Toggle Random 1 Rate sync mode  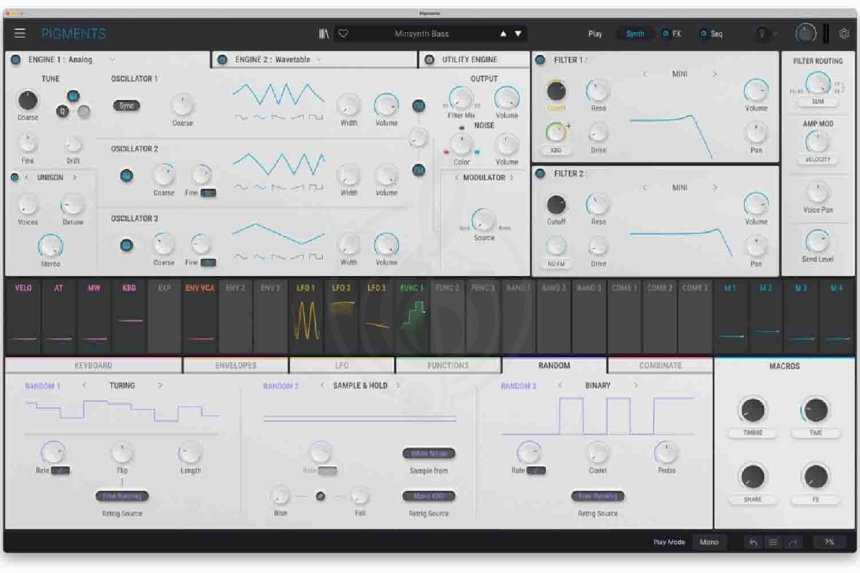(60, 471)
